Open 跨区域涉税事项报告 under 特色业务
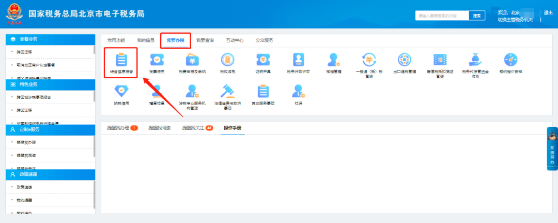 click(34, 97)
